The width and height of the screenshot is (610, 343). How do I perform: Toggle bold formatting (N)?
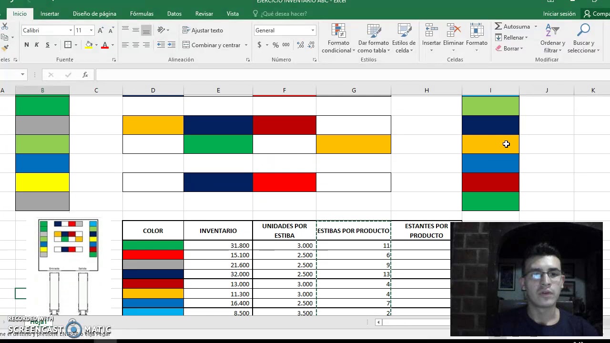coord(27,45)
